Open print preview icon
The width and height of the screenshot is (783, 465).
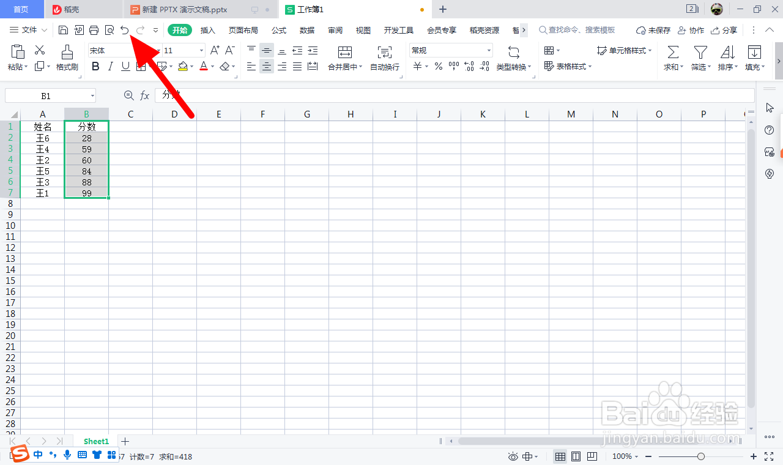[x=109, y=30]
